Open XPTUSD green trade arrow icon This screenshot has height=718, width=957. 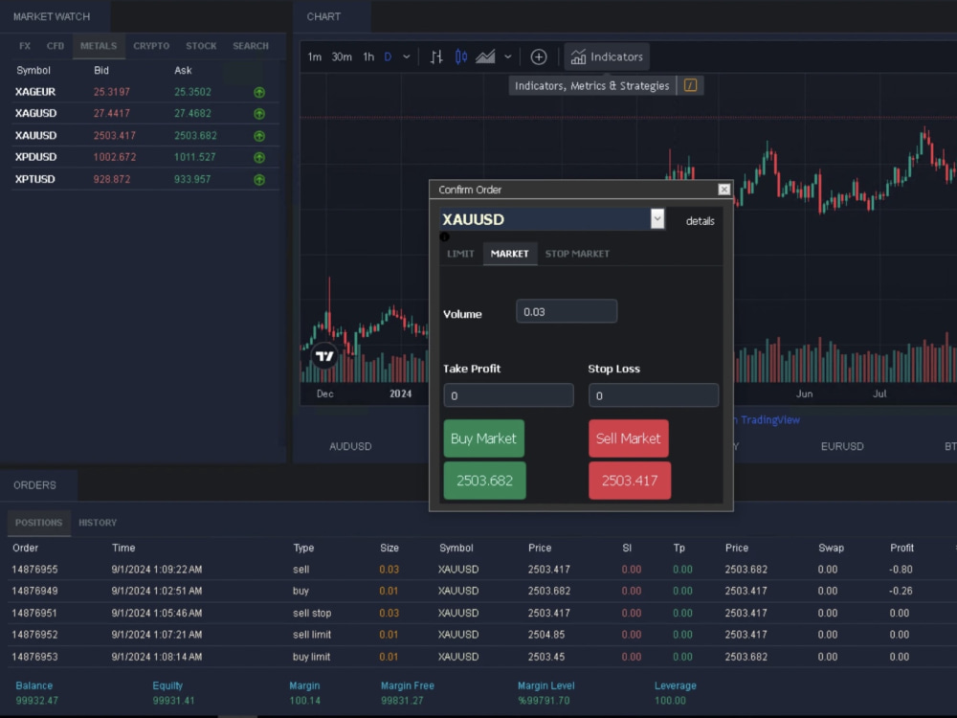click(259, 180)
